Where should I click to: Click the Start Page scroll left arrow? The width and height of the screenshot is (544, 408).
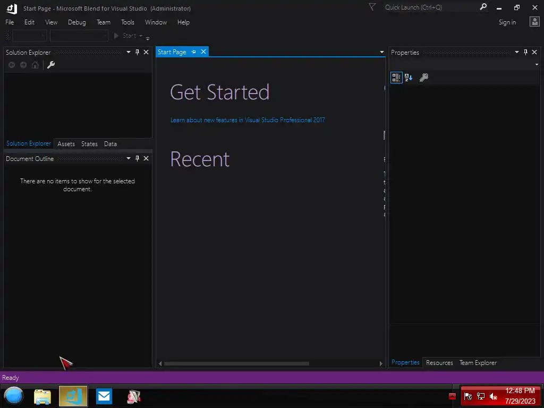[x=160, y=363]
